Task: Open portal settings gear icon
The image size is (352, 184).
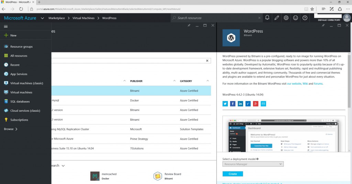Action: click(x=286, y=18)
